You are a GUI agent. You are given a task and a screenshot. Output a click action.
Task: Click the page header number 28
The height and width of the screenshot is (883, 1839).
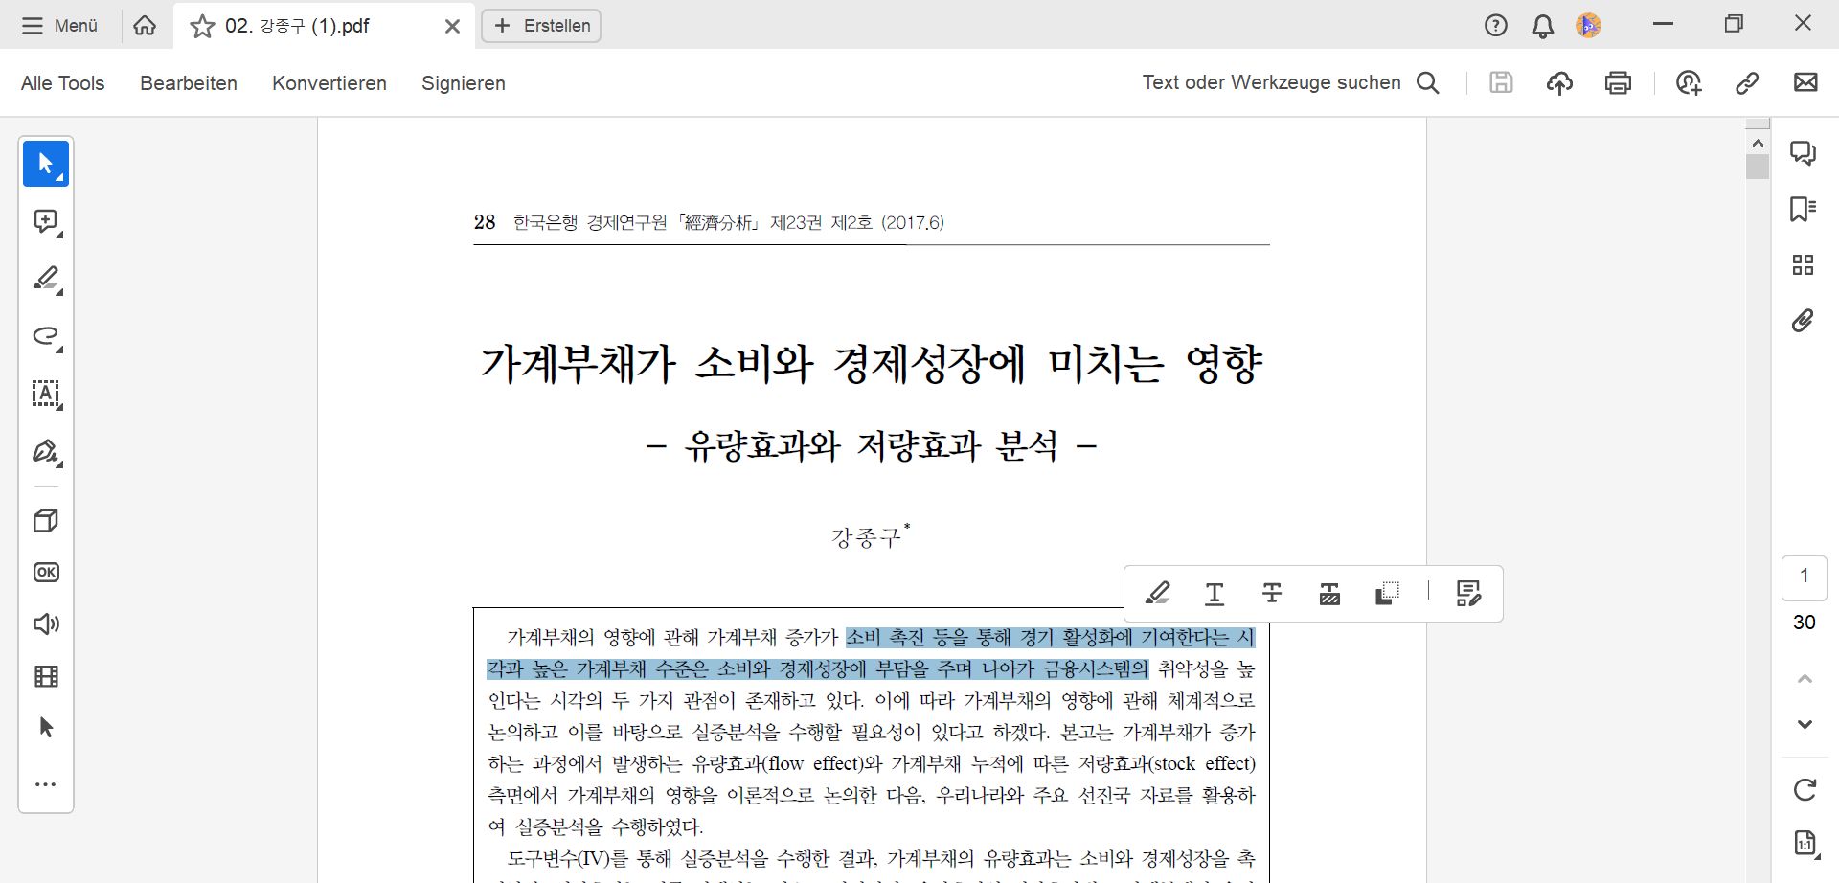[485, 222]
